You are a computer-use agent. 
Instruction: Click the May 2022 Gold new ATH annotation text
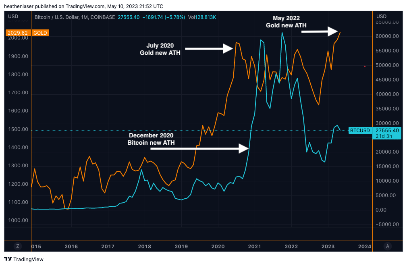point(286,22)
